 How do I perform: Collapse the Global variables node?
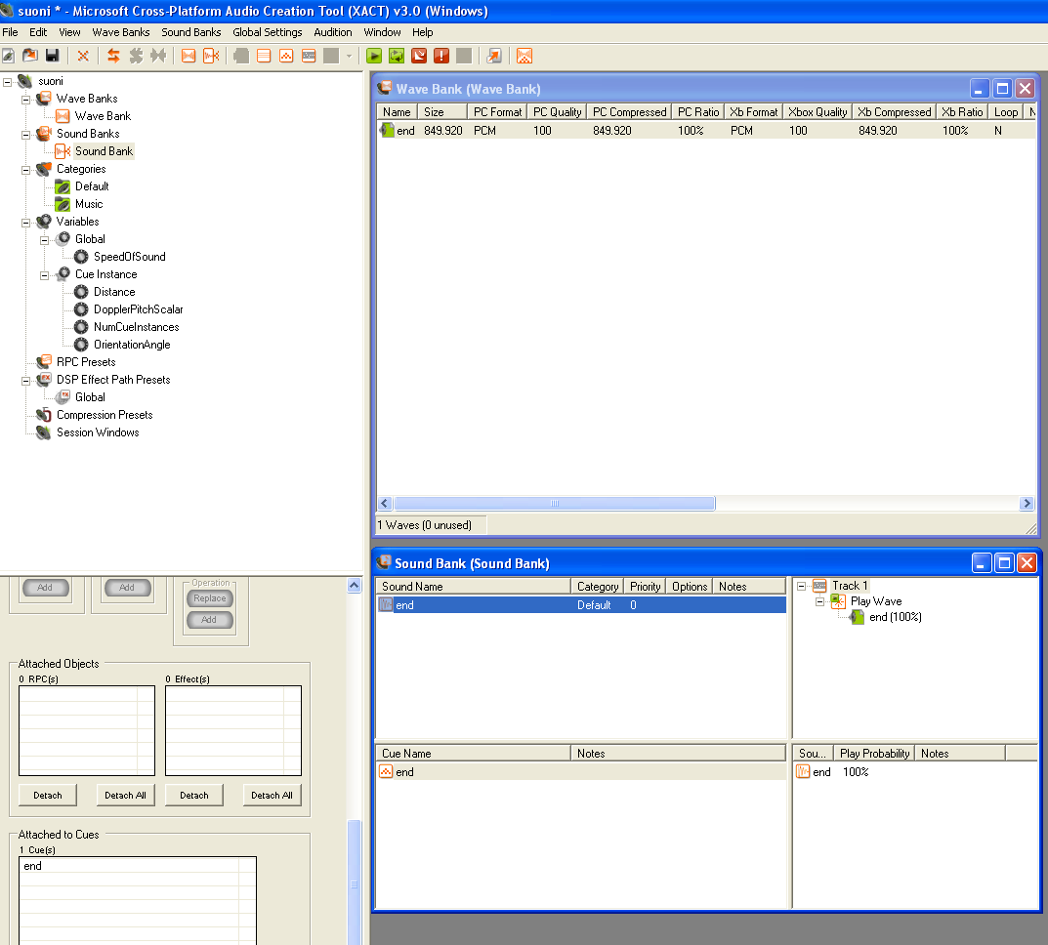point(44,240)
